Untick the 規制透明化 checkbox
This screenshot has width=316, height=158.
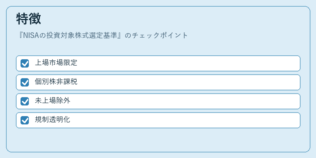pos(24,120)
